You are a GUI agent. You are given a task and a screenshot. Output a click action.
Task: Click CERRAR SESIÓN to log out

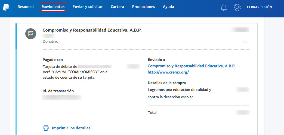259,7
